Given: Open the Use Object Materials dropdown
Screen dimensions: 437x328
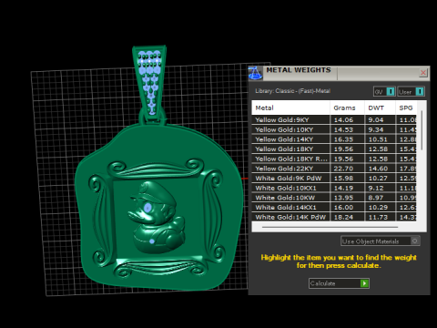Looking at the screenshot, I should pyautogui.click(x=381, y=241).
